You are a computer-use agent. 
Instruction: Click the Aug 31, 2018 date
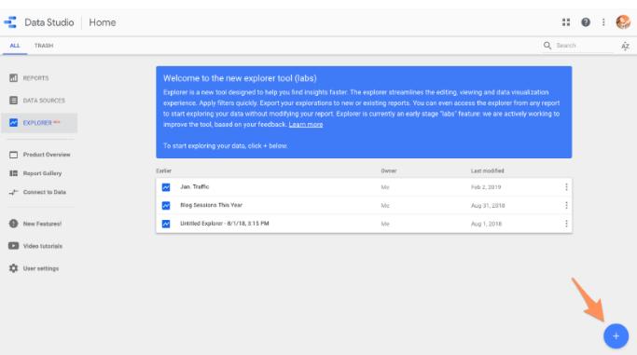488,205
